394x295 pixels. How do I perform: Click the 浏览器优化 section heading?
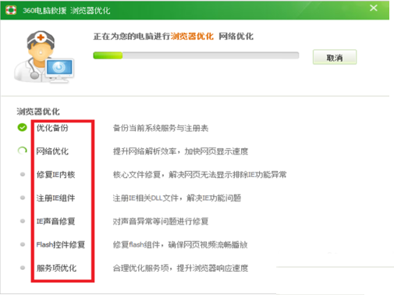point(38,112)
